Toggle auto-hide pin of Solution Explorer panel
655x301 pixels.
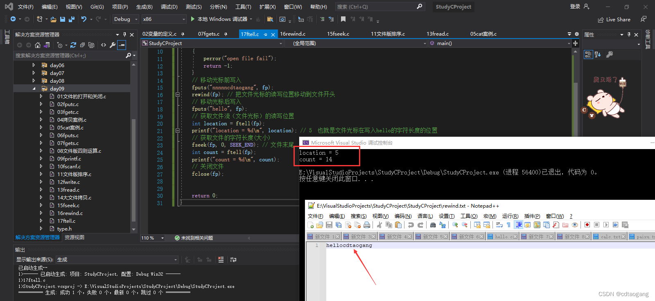tap(124, 34)
